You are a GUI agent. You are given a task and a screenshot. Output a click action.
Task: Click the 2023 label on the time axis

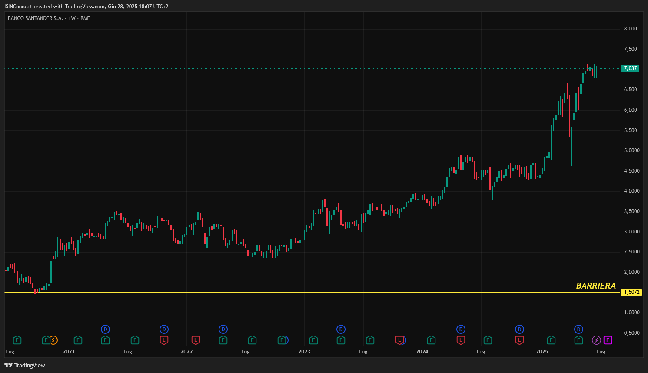click(304, 352)
